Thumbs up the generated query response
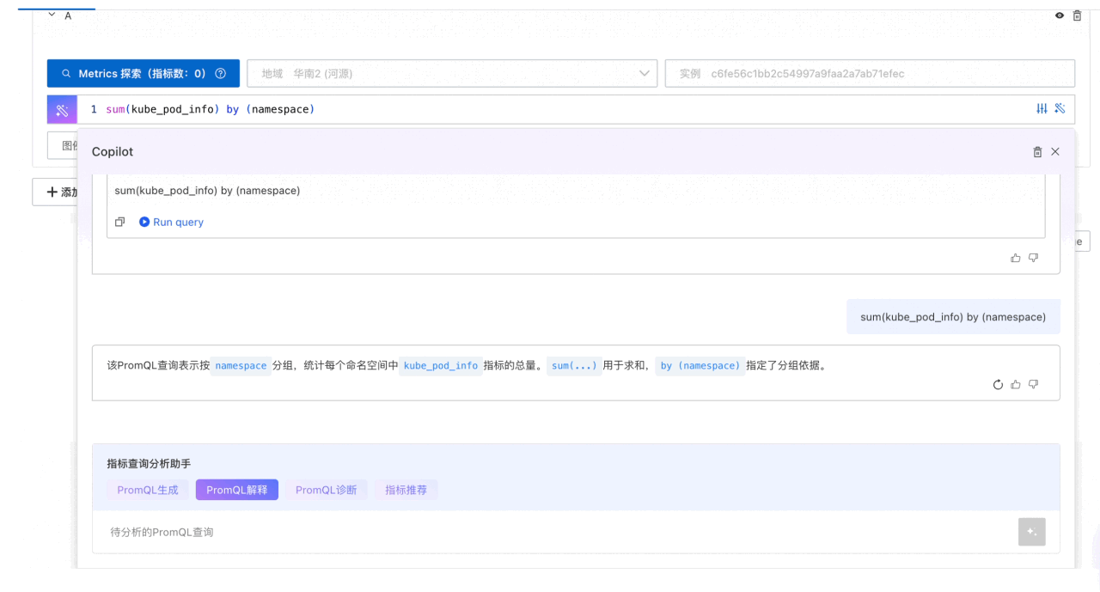 point(1016,258)
